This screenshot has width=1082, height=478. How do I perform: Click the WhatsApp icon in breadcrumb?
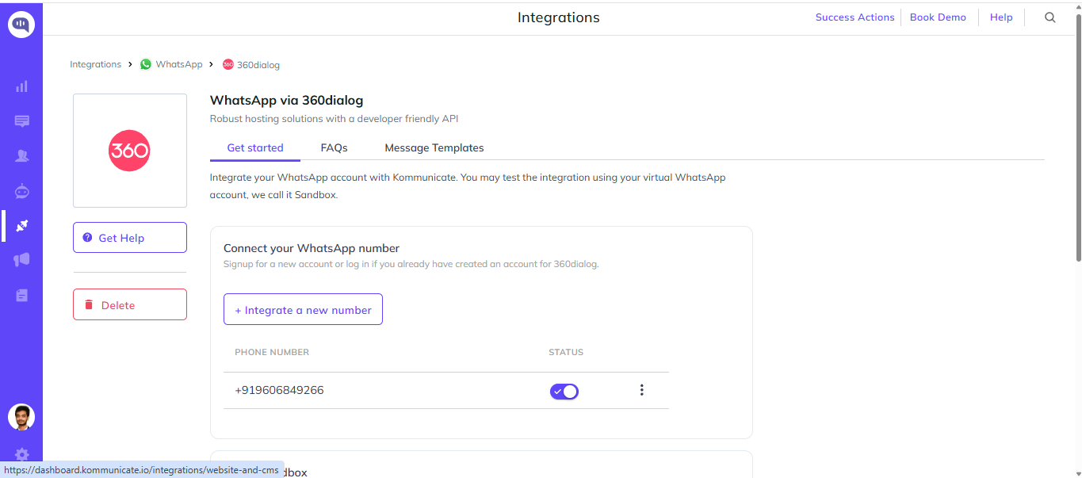[146, 64]
